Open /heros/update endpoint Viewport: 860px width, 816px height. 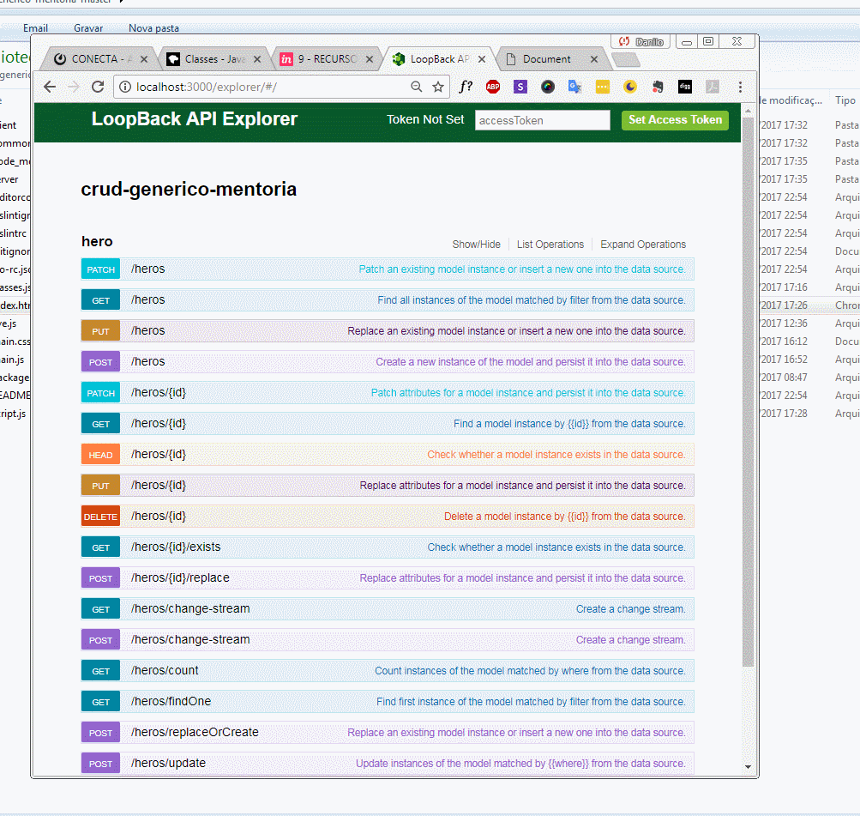168,763
